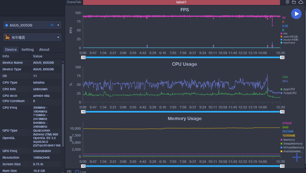Select the GPU Type row label
Viewport: 306px width, 173px height.
coord(10,131)
